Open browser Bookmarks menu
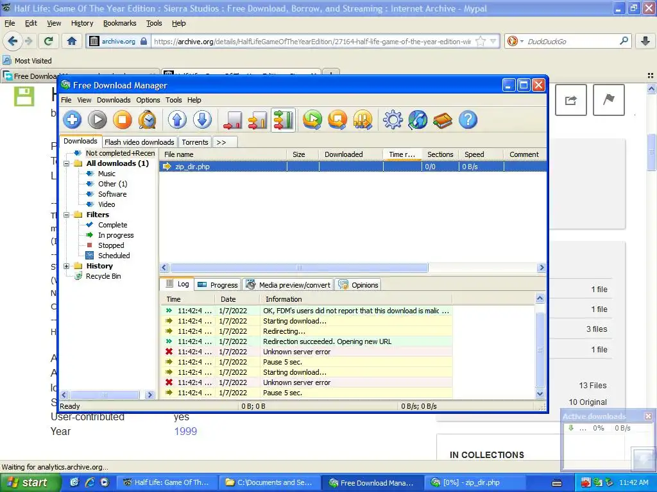657x492 pixels. pyautogui.click(x=120, y=23)
